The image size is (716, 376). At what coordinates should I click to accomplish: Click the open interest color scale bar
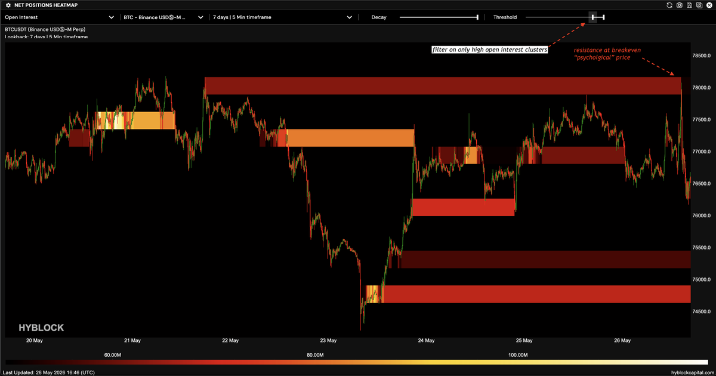(358, 362)
